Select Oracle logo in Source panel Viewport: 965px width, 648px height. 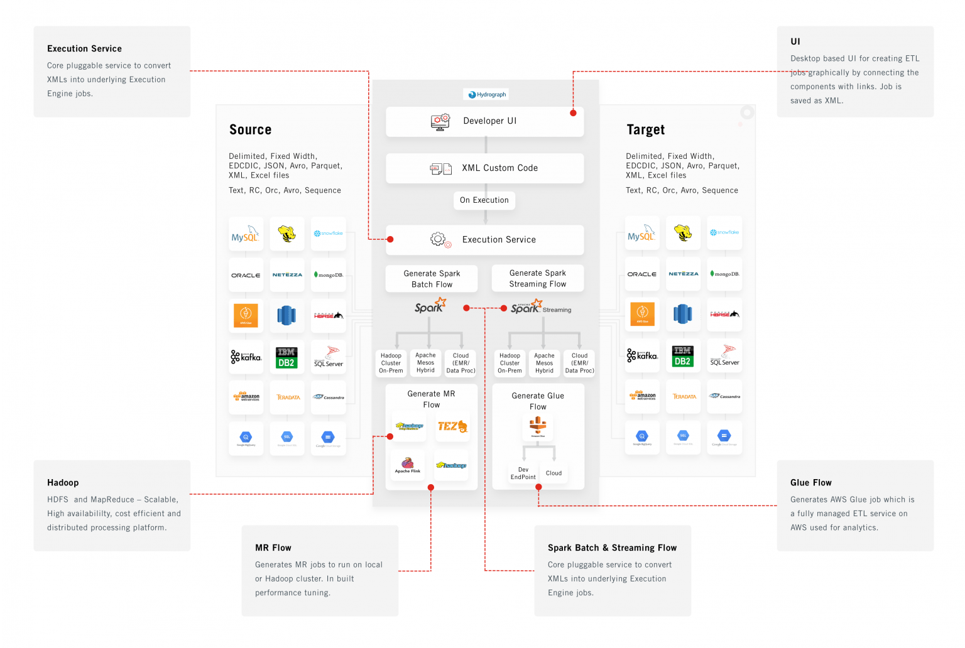(246, 275)
